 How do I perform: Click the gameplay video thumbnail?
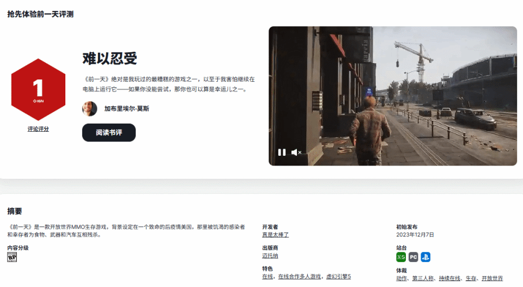click(393, 96)
